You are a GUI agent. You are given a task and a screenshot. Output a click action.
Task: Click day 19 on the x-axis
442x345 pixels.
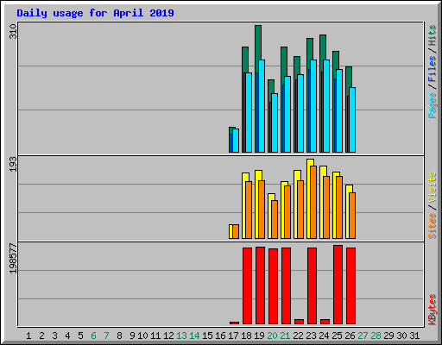(x=259, y=336)
